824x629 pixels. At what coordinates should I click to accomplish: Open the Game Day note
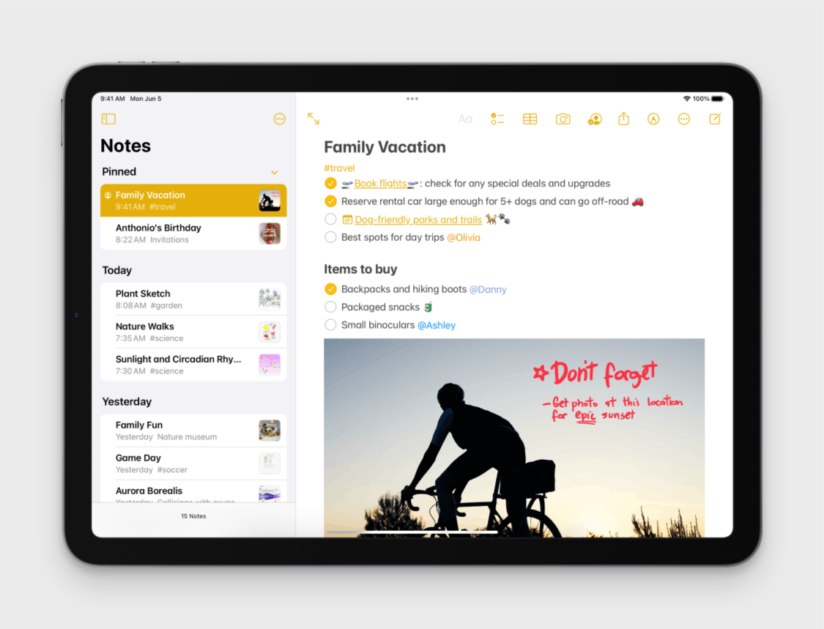(x=193, y=464)
